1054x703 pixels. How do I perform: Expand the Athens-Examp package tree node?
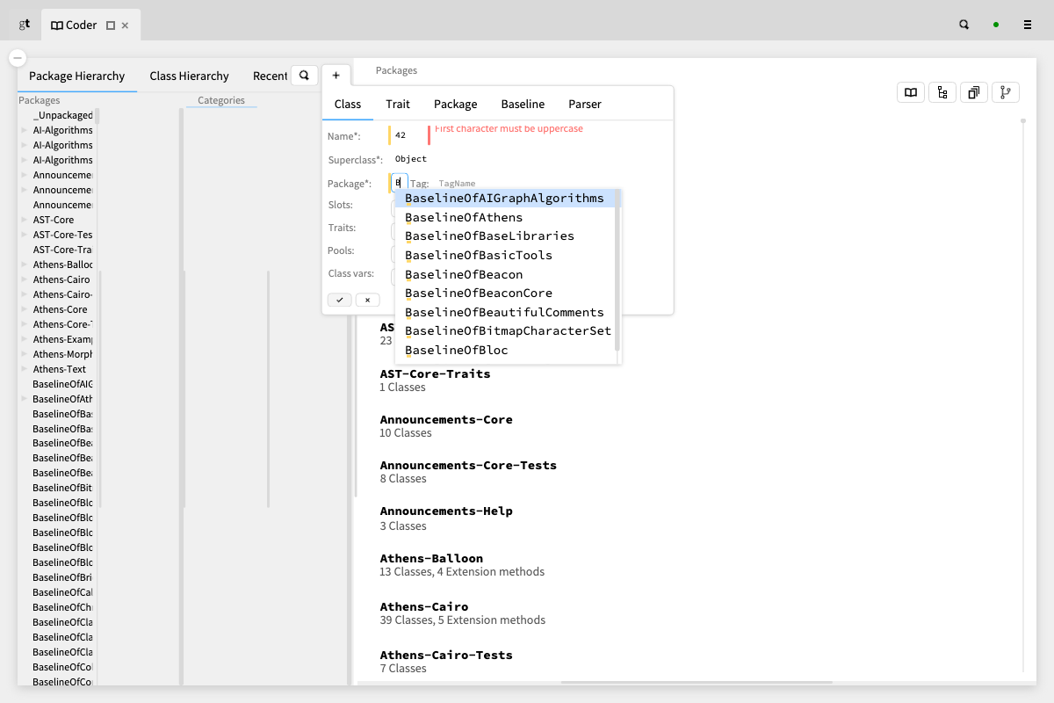point(25,339)
